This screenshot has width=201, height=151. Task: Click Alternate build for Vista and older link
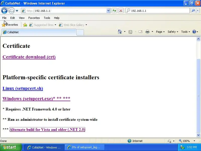[x=47, y=130]
